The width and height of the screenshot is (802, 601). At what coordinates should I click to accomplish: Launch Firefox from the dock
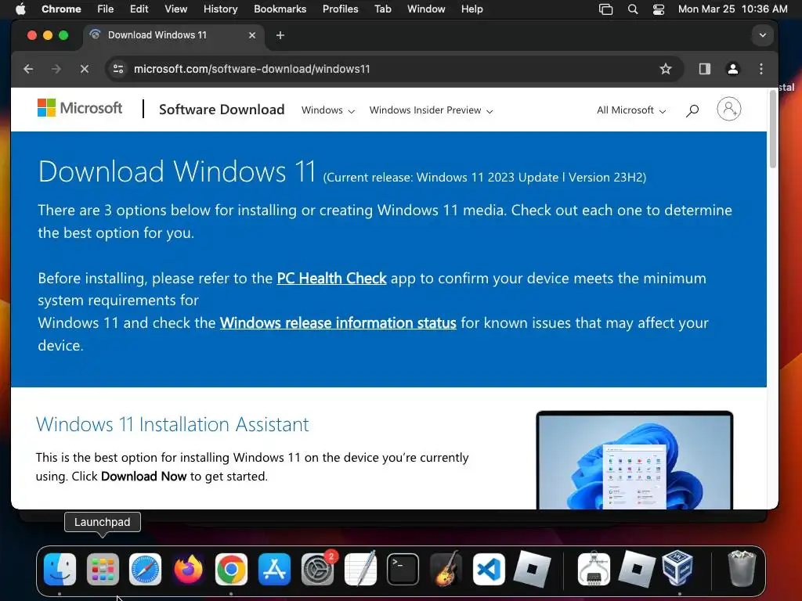point(188,569)
